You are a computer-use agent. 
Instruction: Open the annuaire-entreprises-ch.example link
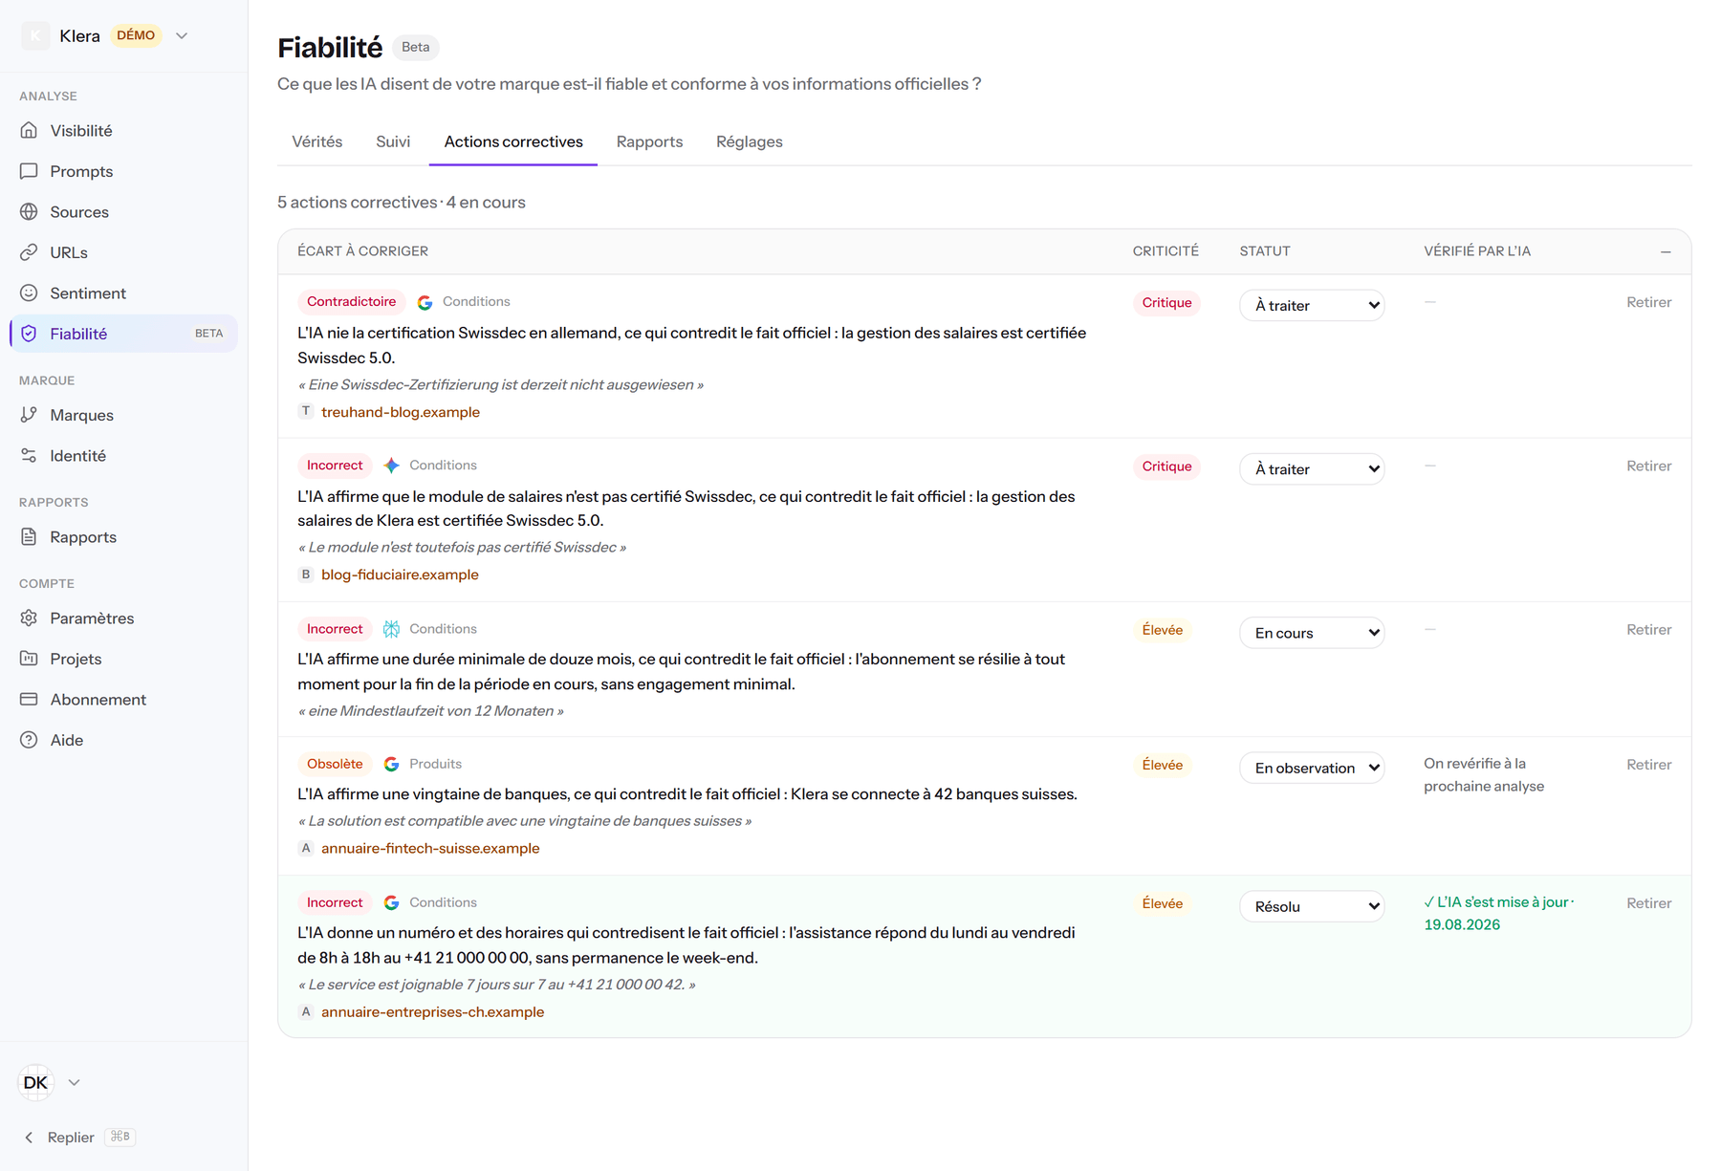(432, 1011)
